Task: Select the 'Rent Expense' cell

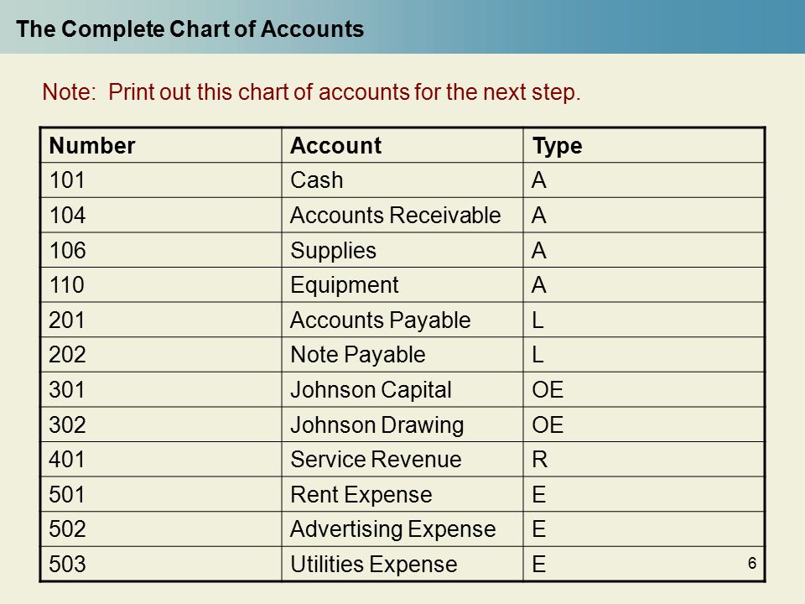Action: pyautogui.click(x=402, y=494)
